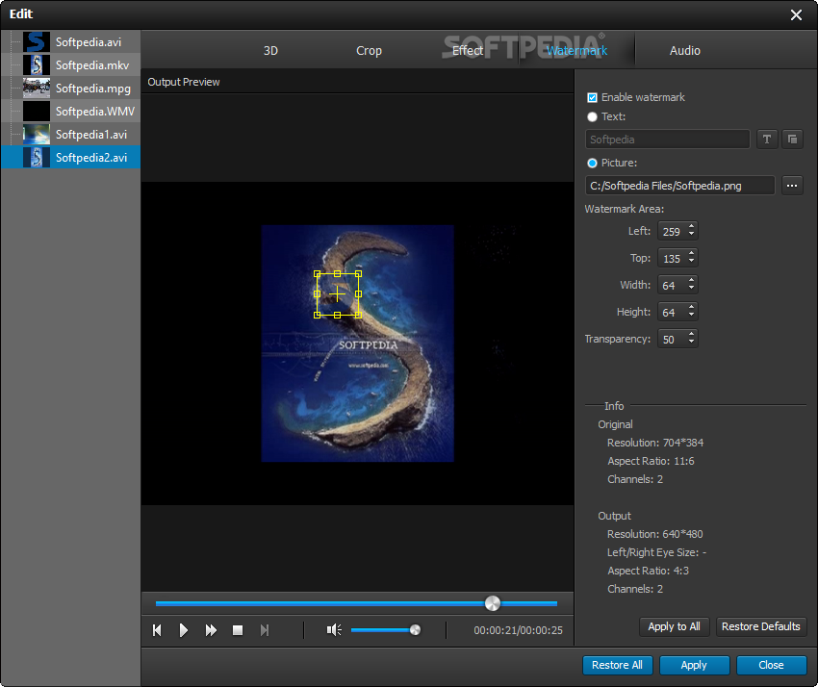Browse for watermark picture file
The height and width of the screenshot is (687, 818).
tap(792, 186)
